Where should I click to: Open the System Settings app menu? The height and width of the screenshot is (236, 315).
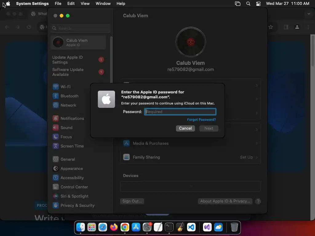pyautogui.click(x=32, y=4)
